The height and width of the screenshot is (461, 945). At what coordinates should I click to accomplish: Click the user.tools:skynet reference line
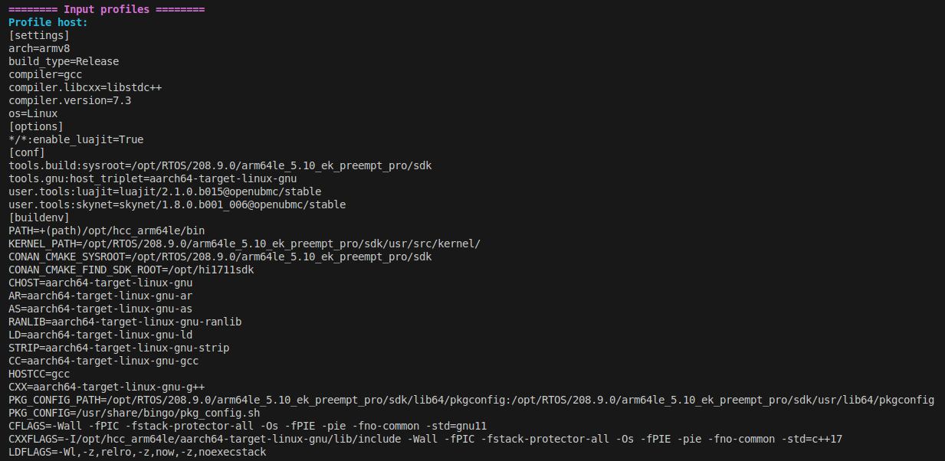tap(177, 204)
